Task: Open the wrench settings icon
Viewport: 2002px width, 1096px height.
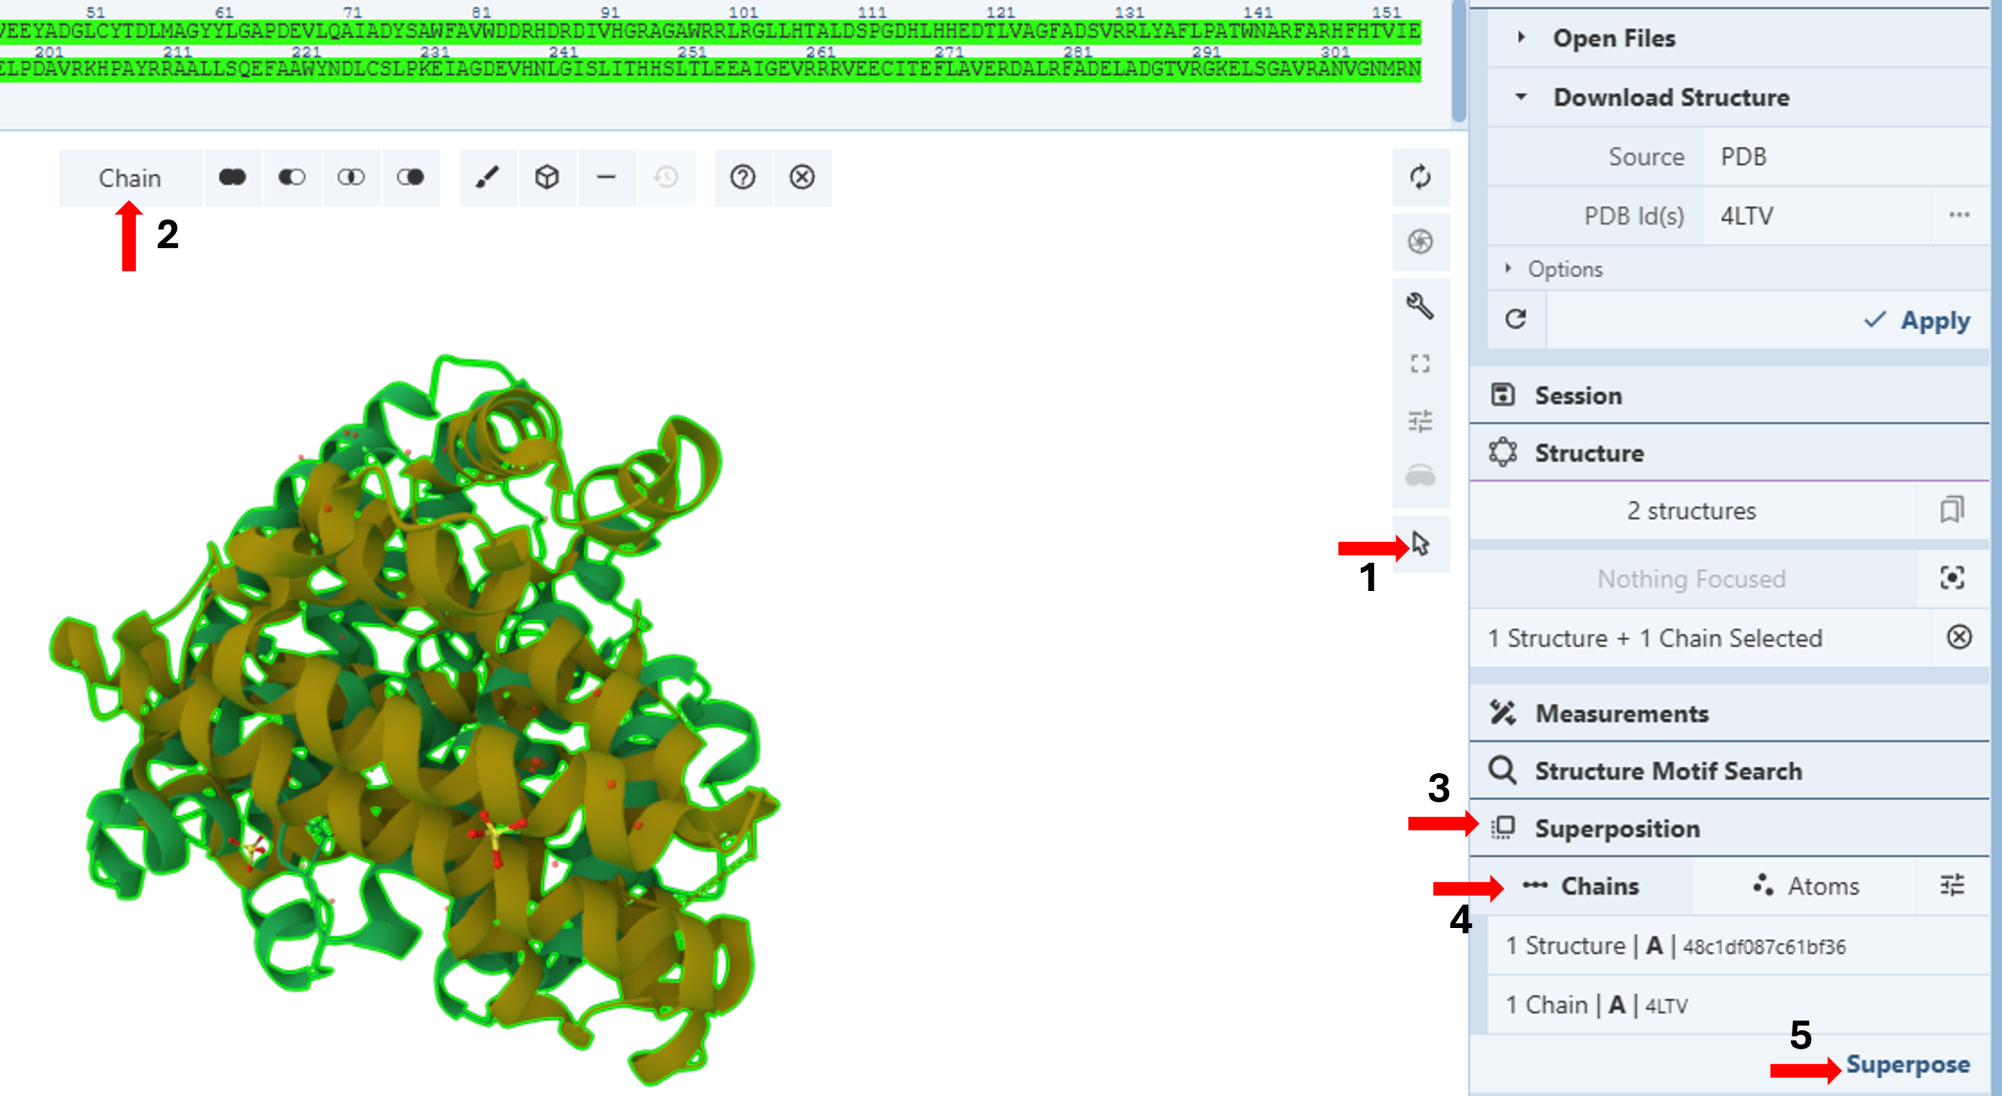Action: pos(1420,306)
